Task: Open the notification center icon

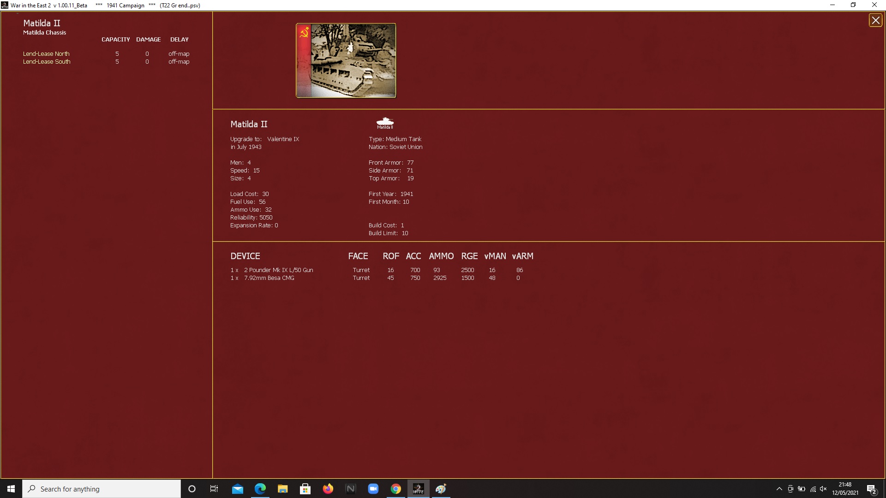Action: [871, 489]
